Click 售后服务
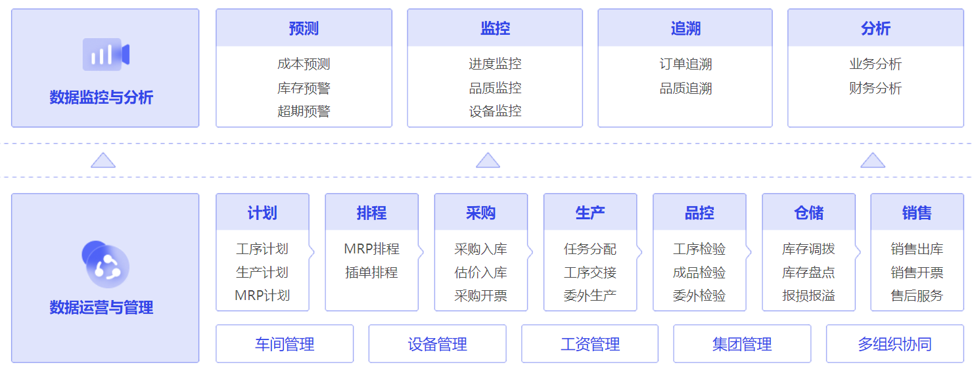The image size is (972, 367). click(x=917, y=295)
